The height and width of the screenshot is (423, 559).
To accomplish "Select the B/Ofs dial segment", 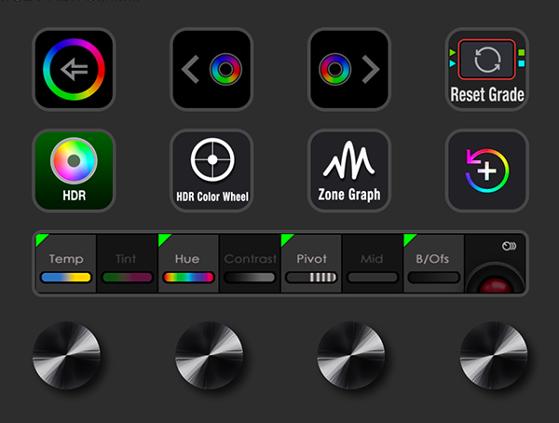I will point(434,264).
